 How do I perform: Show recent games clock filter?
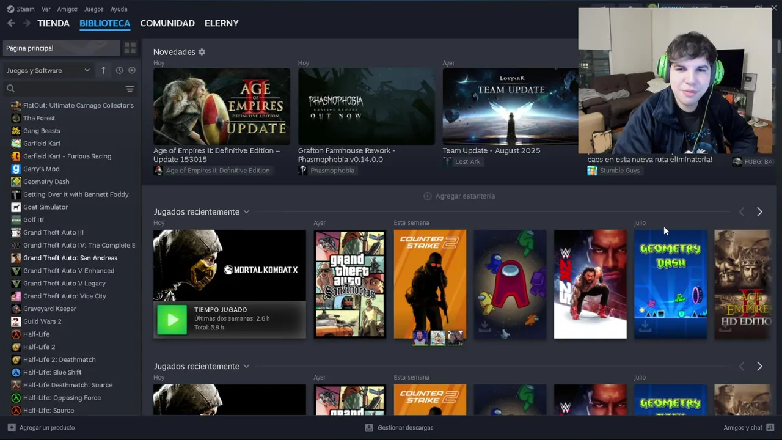coord(119,70)
